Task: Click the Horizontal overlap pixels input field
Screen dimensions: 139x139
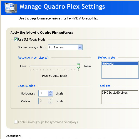Action: pos(44,93)
